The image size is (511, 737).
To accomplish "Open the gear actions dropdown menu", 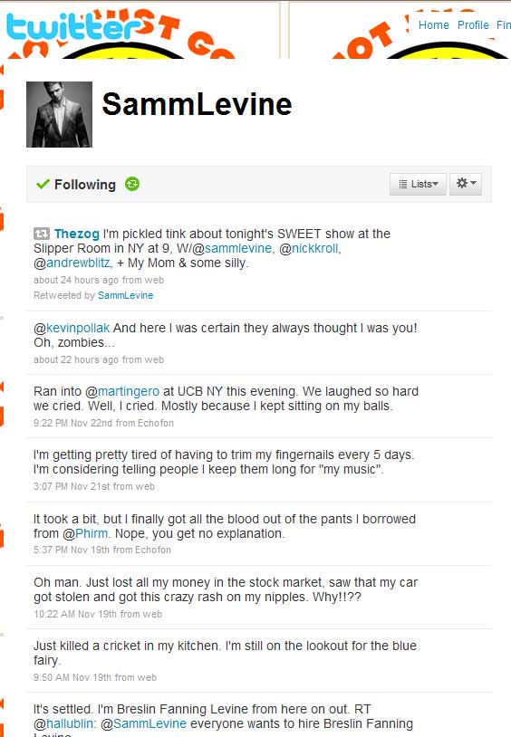I will coord(466,183).
